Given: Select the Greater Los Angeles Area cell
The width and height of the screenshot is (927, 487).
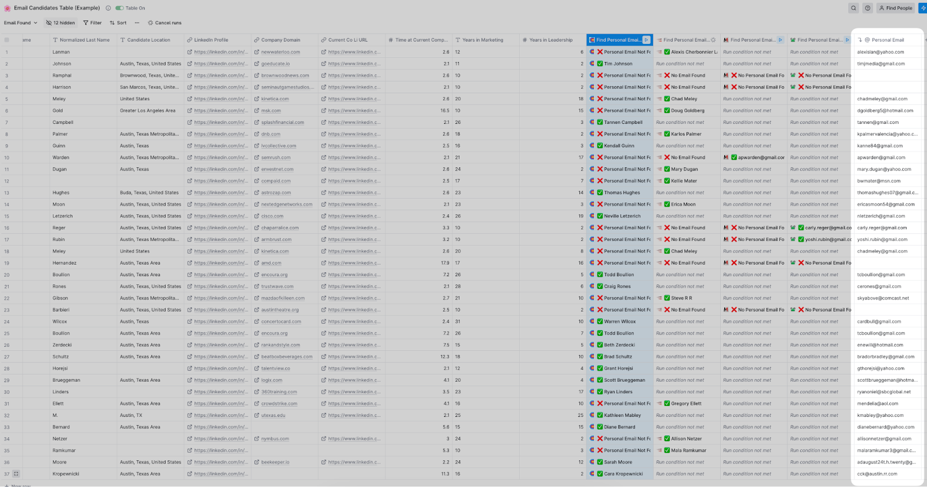Looking at the screenshot, I should tap(150, 111).
